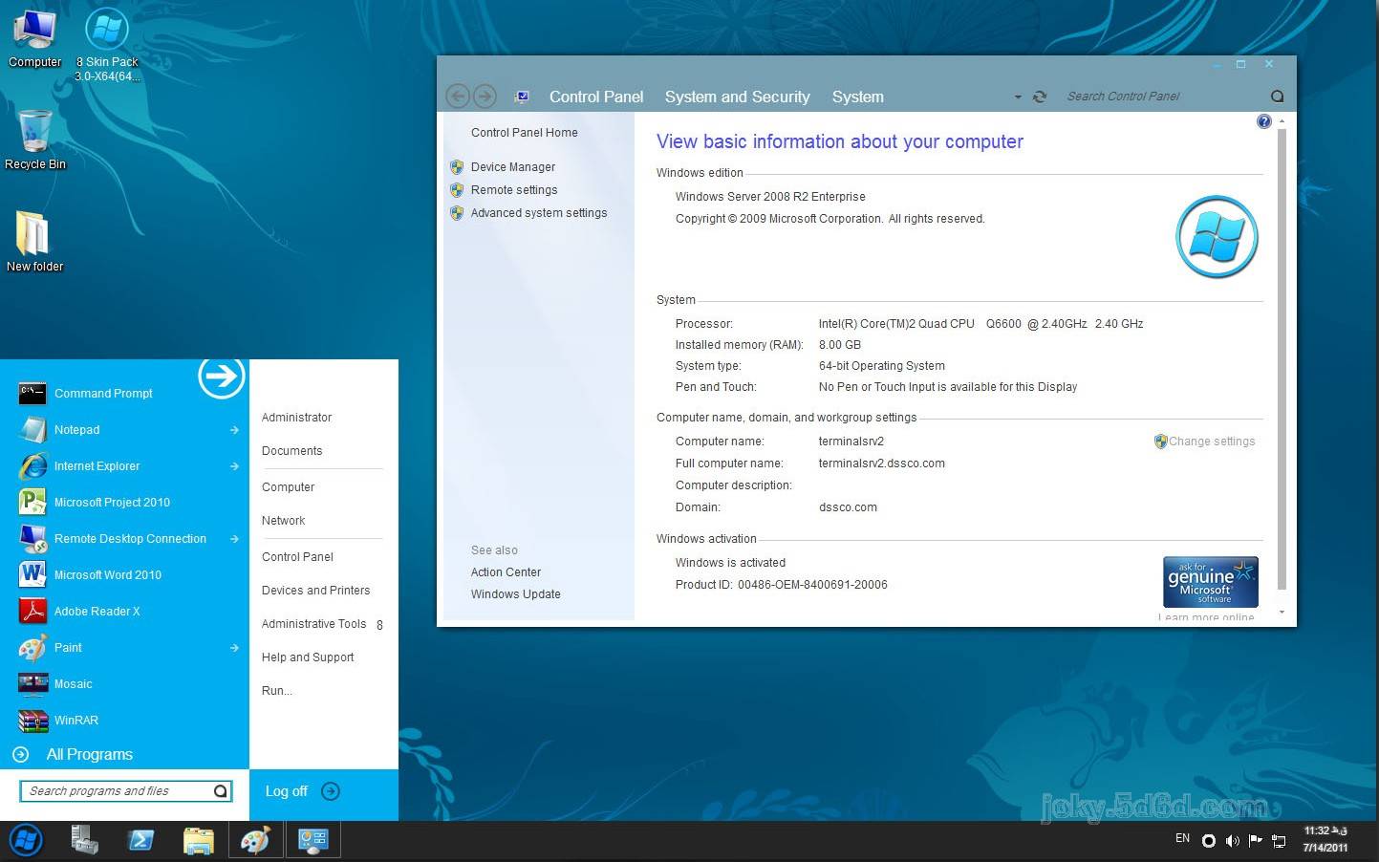Click the back arrow in Control Panel
1379x862 pixels.
point(458,96)
